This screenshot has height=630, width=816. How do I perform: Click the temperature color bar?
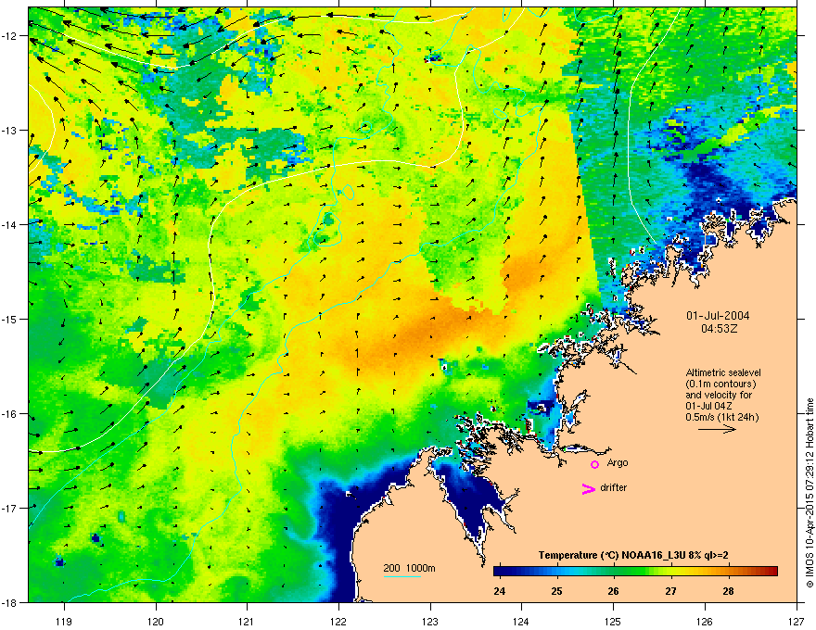(x=635, y=572)
